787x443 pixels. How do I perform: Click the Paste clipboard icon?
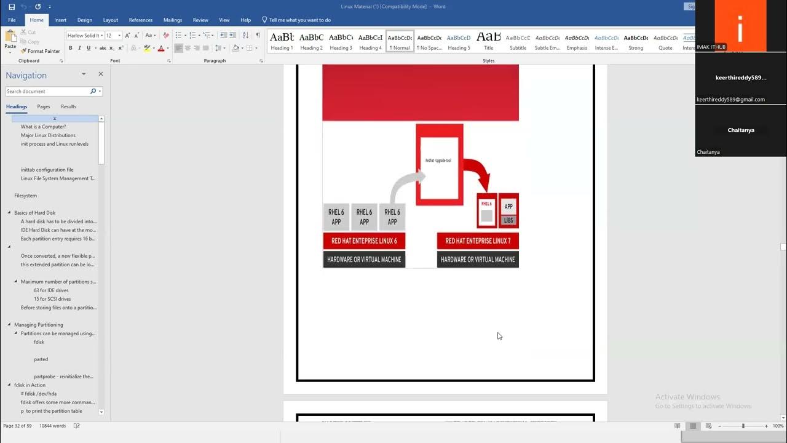[x=10, y=37]
